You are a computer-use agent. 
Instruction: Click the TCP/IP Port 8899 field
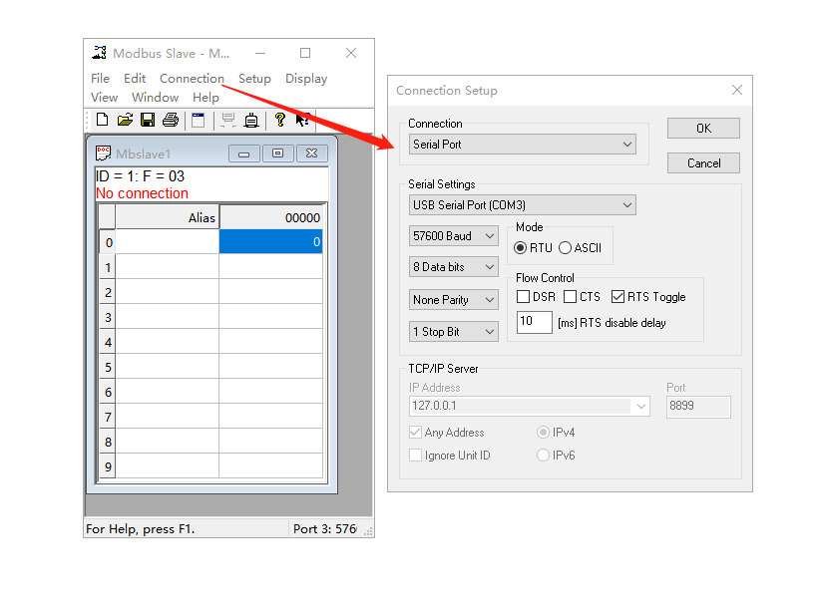(x=698, y=407)
